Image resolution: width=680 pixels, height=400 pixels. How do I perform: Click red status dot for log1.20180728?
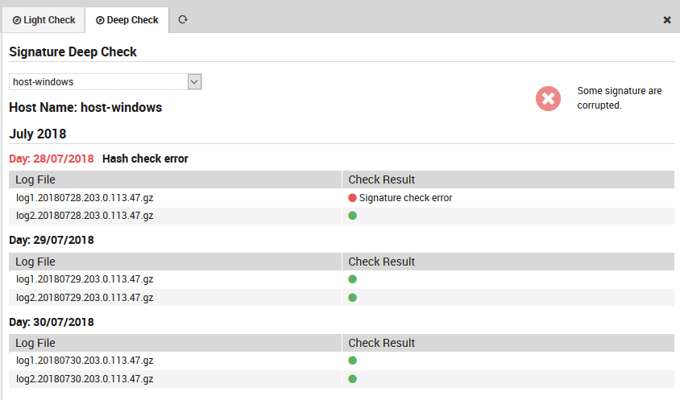tap(352, 198)
